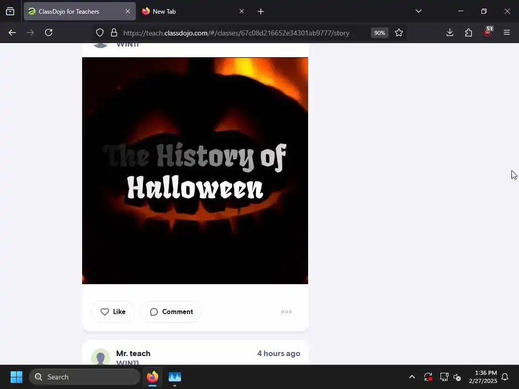The width and height of the screenshot is (519, 389).
Task: Open the Windows Start menu
Action: [x=16, y=377]
